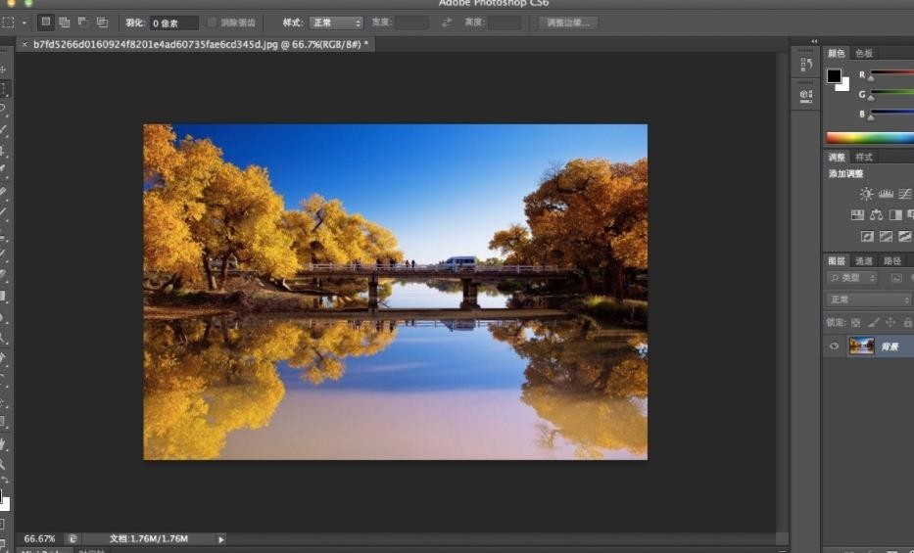This screenshot has width=914, height=553.
Task: Select the Lasso tool
Action: pyautogui.click(x=3, y=109)
